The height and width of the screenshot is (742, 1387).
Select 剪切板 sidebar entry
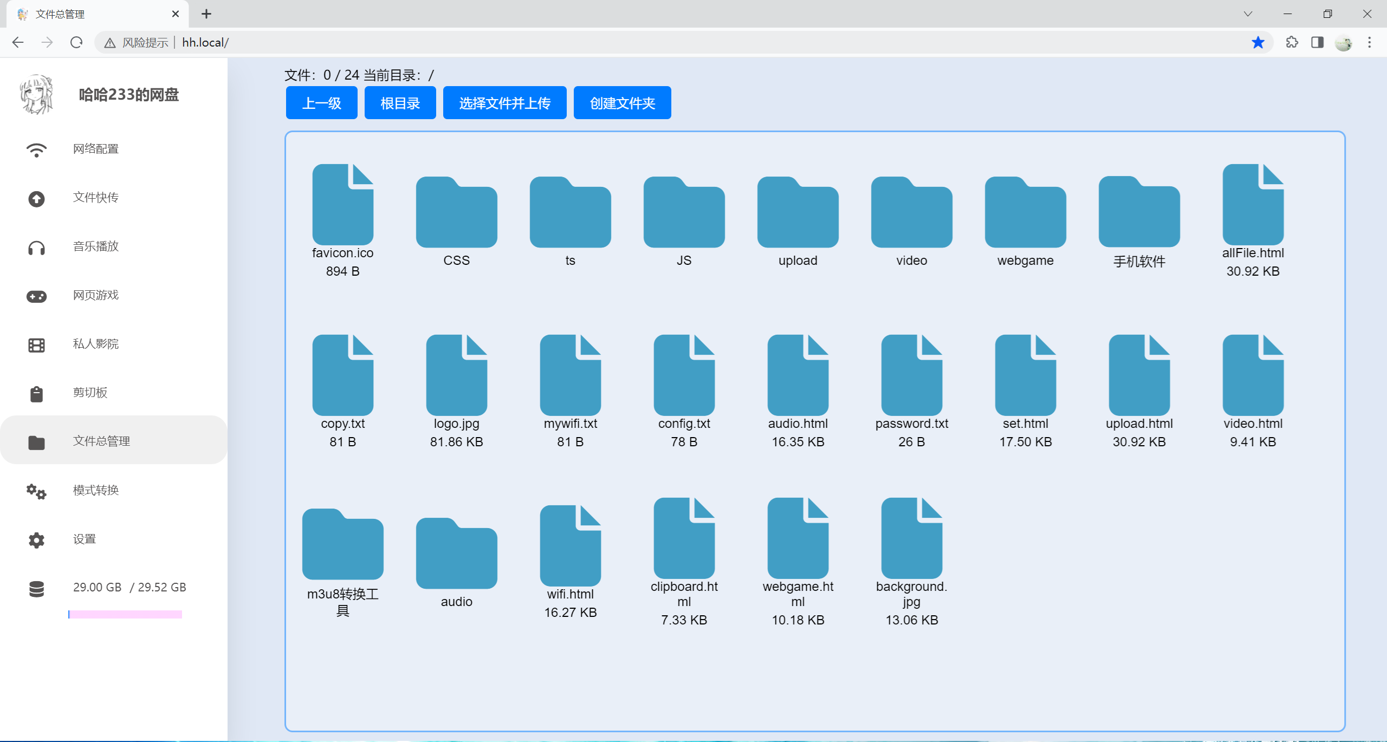click(x=90, y=393)
